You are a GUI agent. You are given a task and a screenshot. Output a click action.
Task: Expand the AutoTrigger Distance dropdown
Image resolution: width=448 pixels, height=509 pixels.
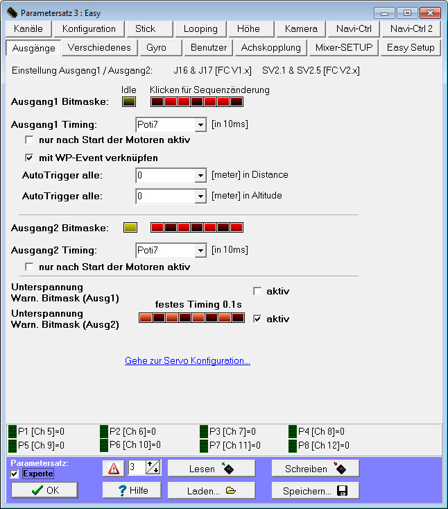(200, 176)
